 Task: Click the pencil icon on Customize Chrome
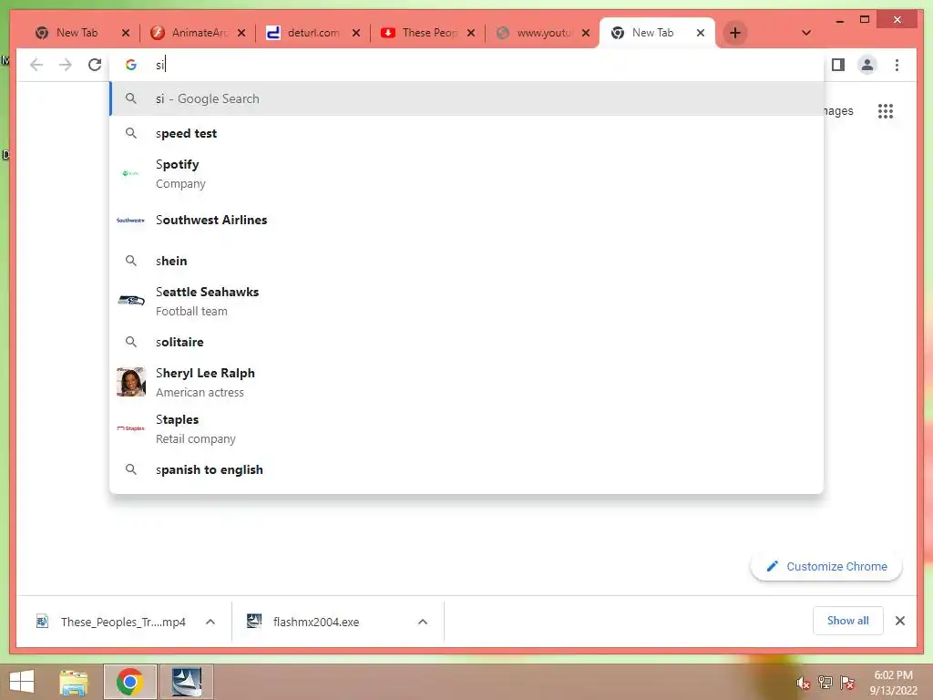(772, 566)
